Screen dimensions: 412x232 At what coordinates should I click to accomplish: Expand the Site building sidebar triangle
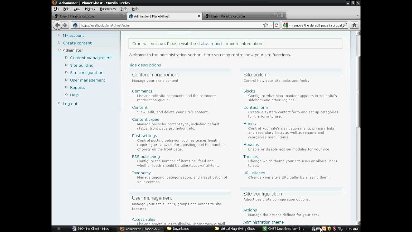click(x=67, y=65)
